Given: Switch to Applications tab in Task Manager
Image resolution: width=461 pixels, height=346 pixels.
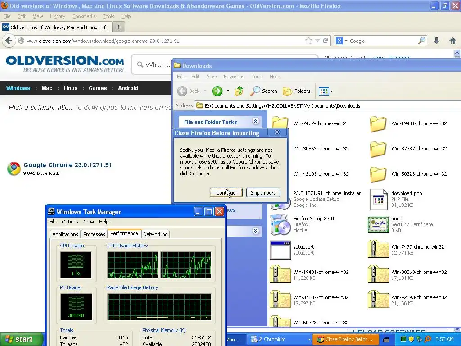Looking at the screenshot, I should pos(65,234).
